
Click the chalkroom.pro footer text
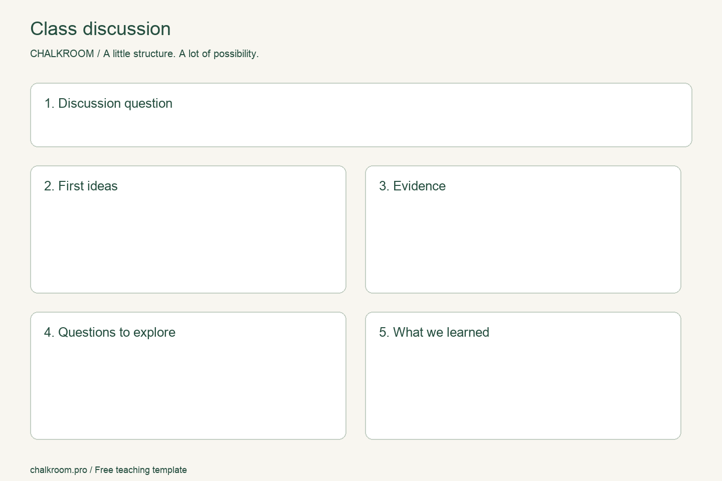(x=108, y=470)
